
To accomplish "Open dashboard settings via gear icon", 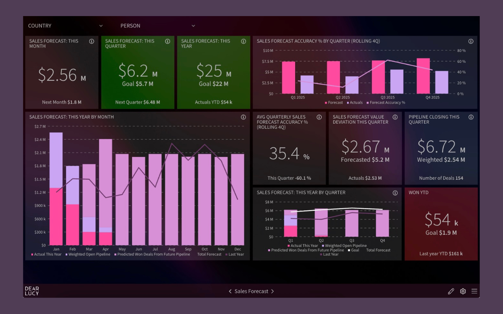I will (x=463, y=291).
